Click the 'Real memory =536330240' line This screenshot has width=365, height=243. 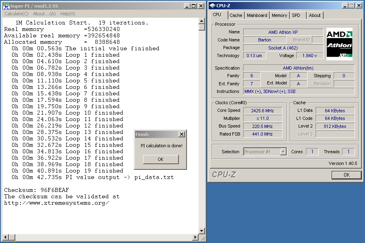62,29
